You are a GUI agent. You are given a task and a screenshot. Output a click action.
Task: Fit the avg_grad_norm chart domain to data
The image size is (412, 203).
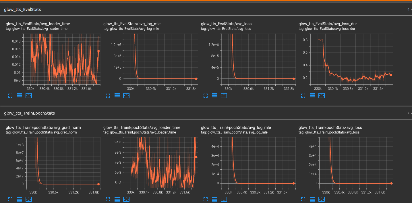pyautogui.click(x=29, y=199)
